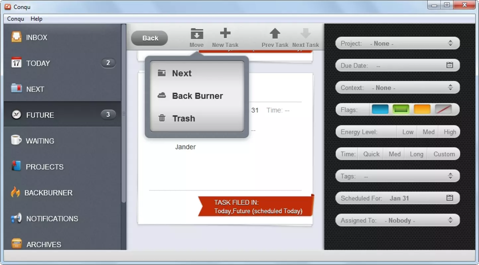
Task: Set Energy Level to High
Action: coord(449,132)
